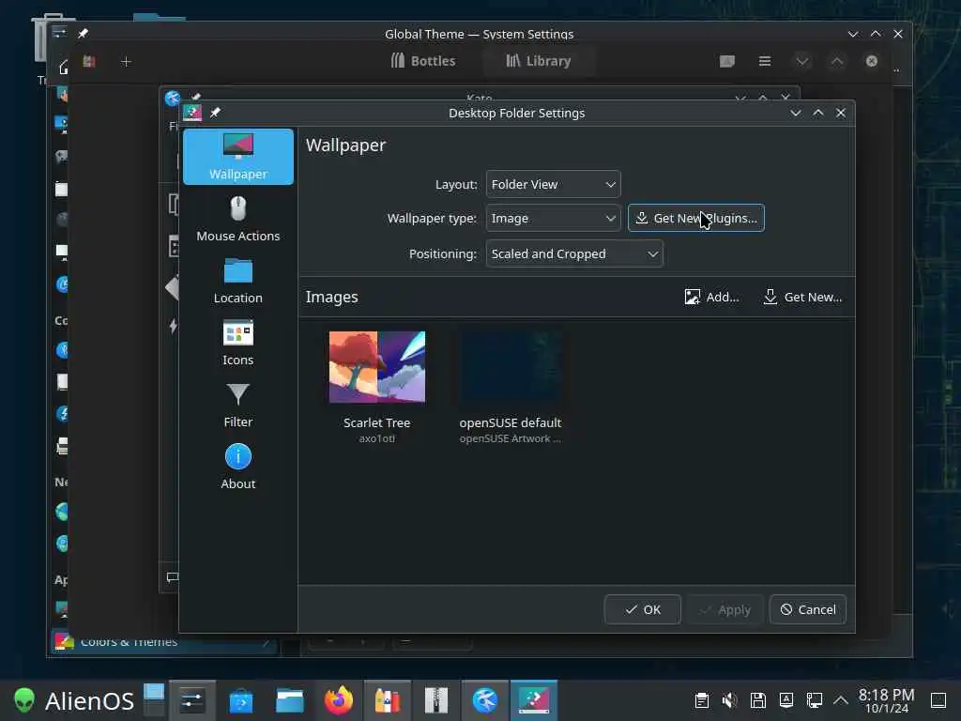Switch to the Library tab in Bottles window

click(x=539, y=61)
